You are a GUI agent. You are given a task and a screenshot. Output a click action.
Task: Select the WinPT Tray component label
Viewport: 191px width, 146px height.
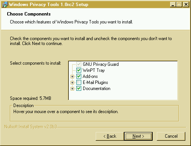[94, 70]
